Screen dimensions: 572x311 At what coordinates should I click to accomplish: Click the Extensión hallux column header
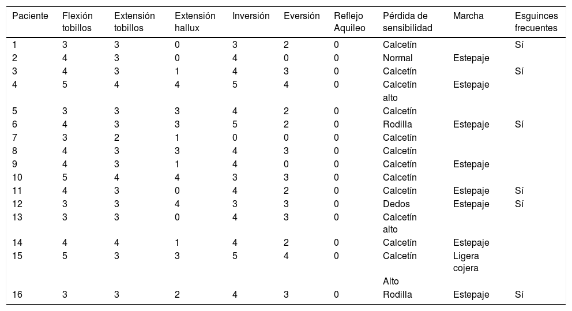tap(195, 22)
